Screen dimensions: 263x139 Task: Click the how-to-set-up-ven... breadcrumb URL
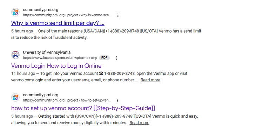67,100
